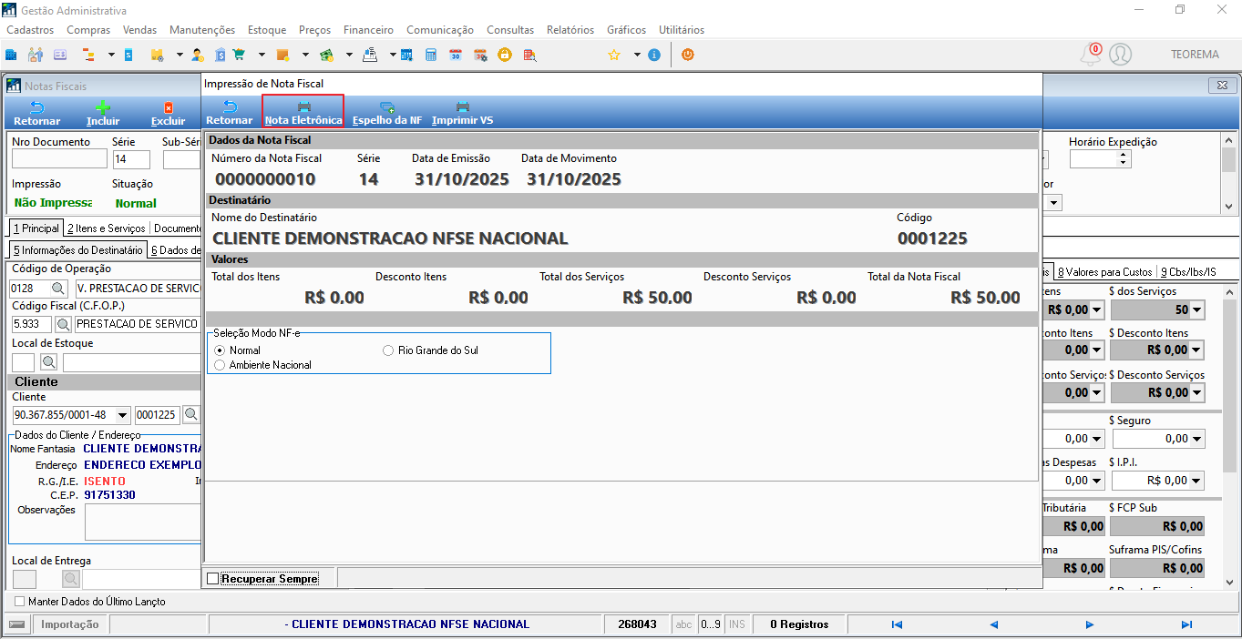Open the $ Desconto Itens dropdown arrow
Screen dimensions: 1242x639
pos(1196,350)
